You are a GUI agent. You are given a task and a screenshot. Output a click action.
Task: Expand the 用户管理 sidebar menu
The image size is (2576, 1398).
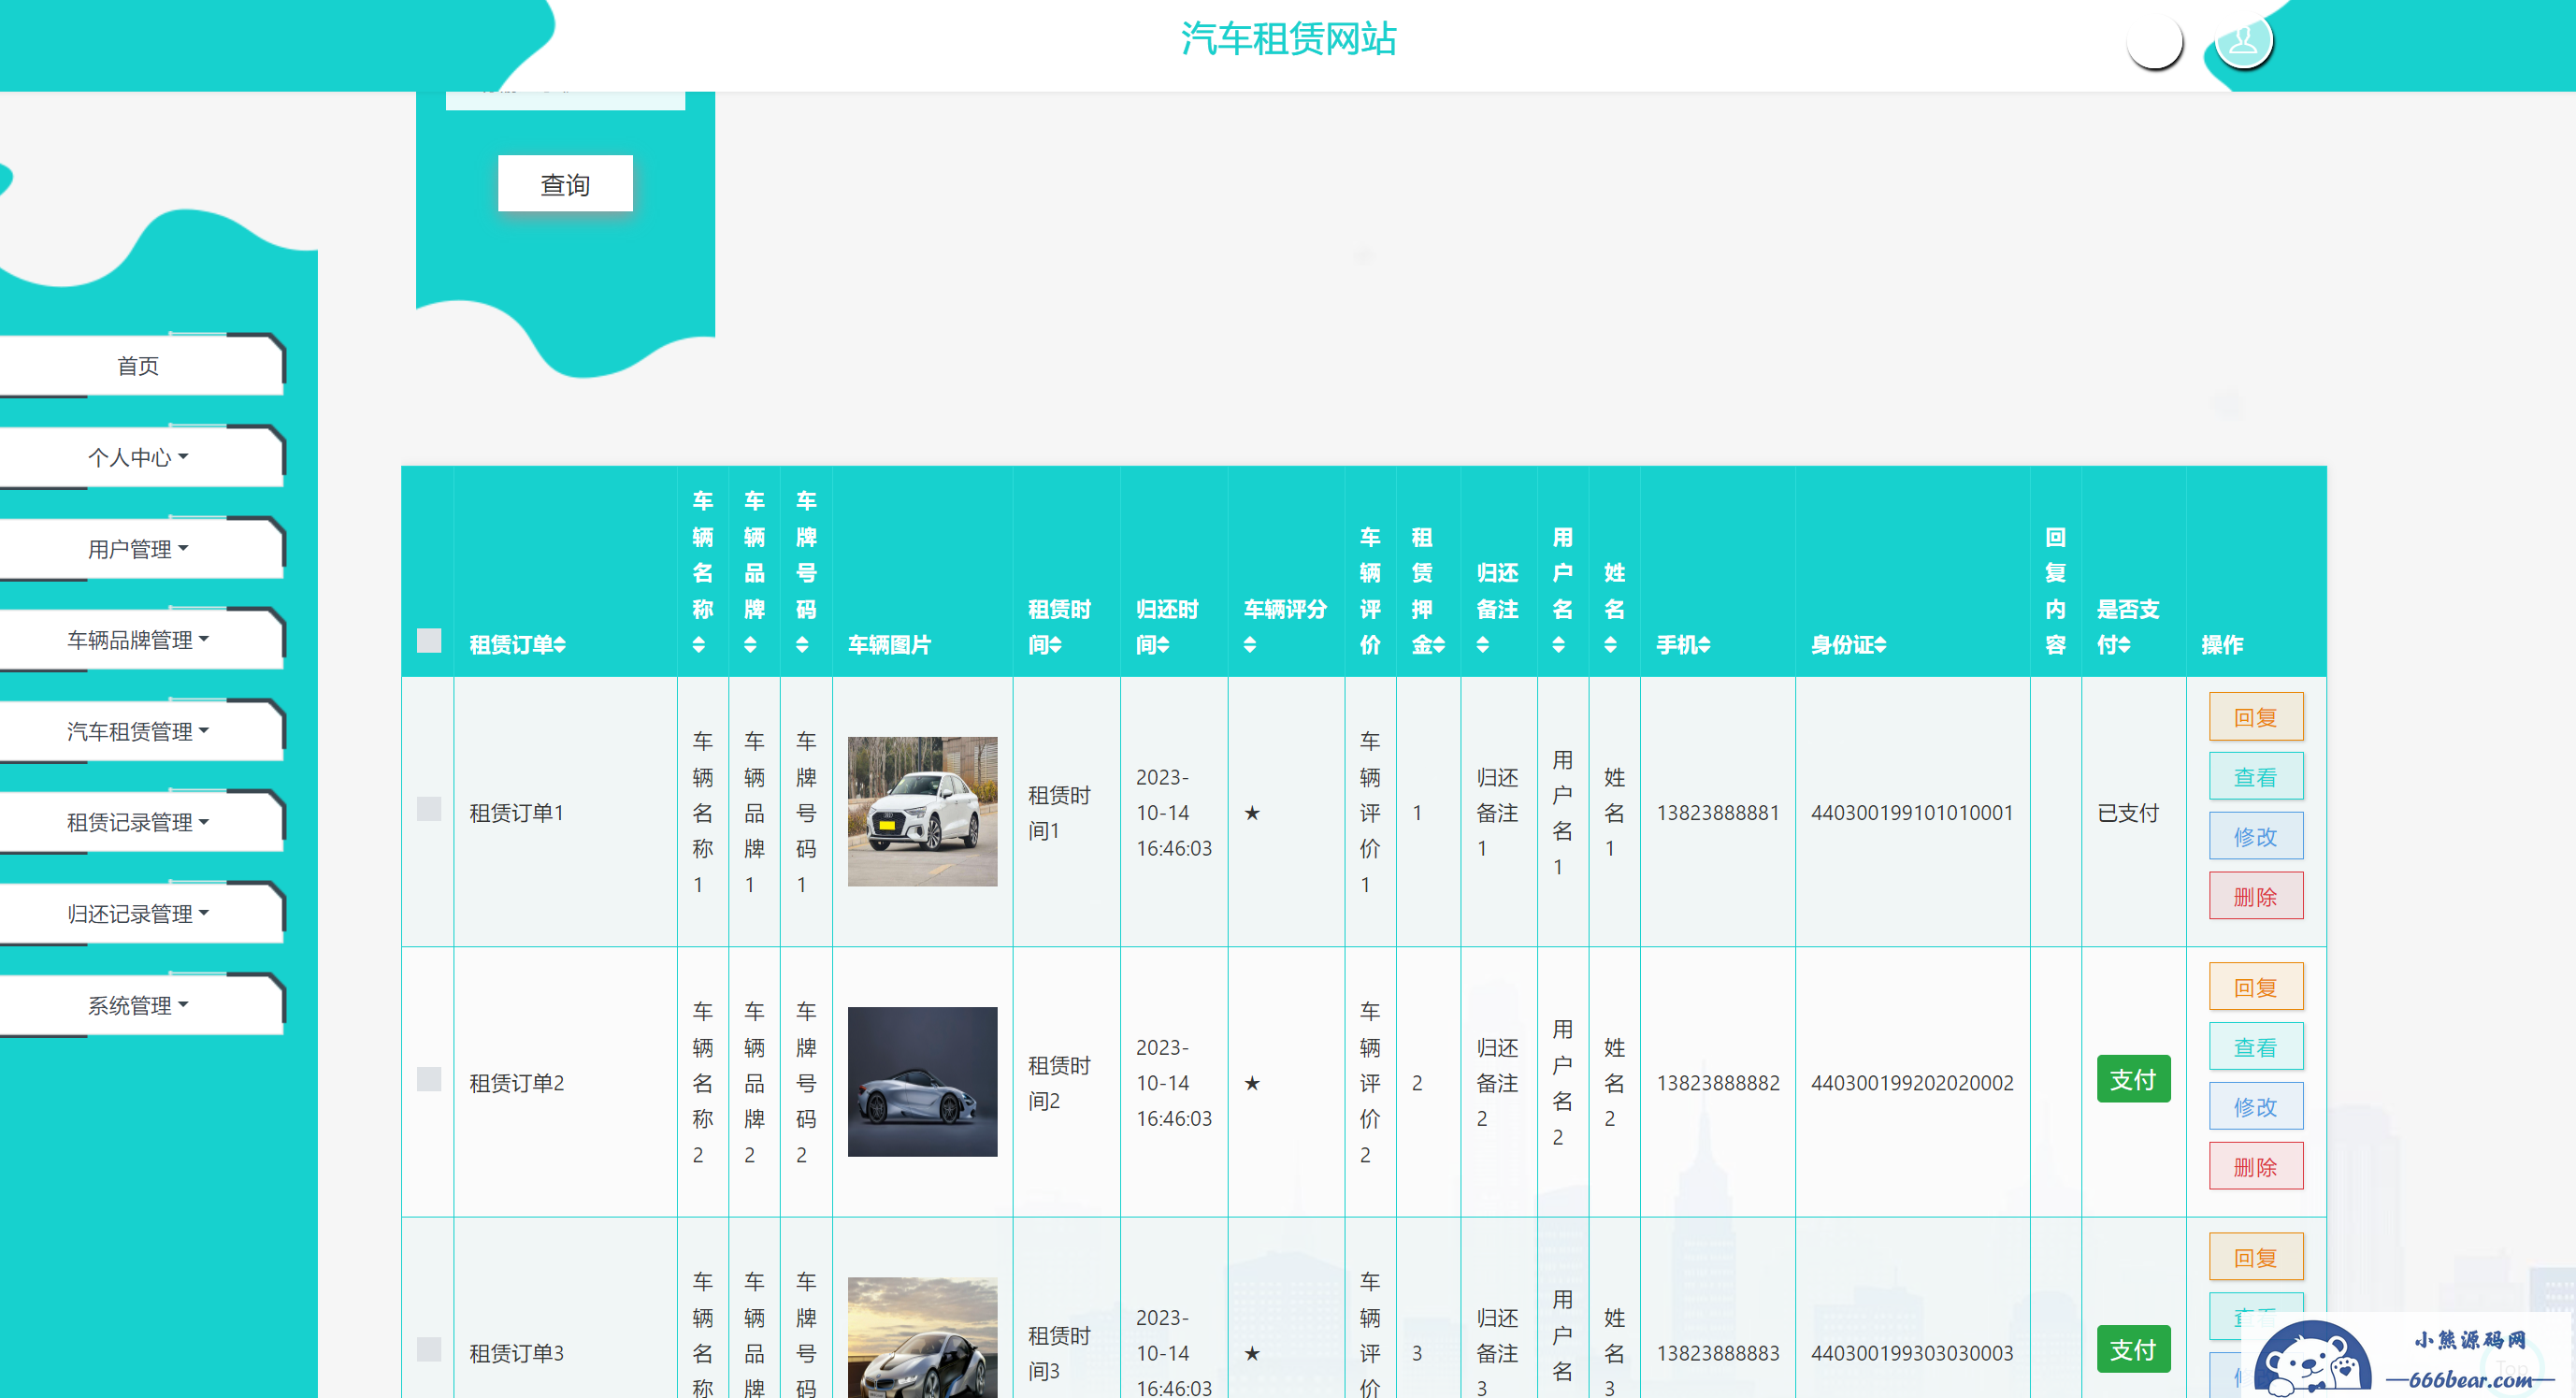[138, 549]
